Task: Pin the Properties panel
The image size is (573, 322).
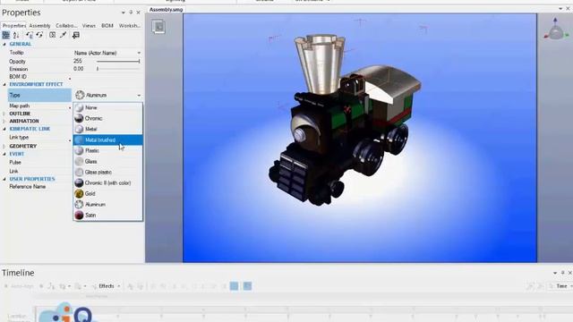Action: coord(131,13)
